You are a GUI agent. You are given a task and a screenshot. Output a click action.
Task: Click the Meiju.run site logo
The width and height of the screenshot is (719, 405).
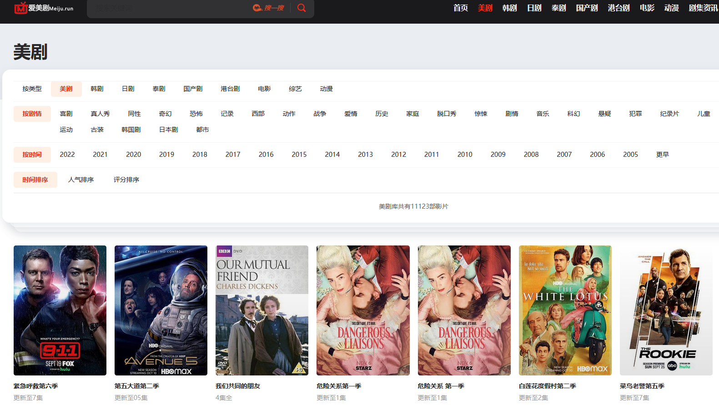[x=44, y=8]
